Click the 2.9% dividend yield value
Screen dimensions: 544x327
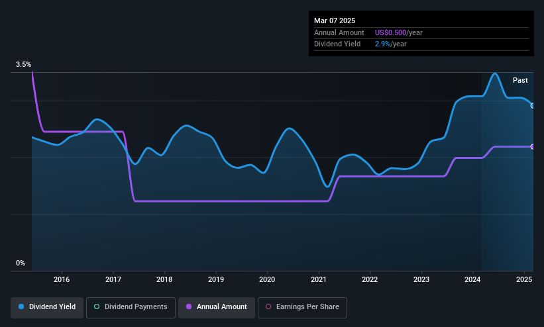[x=382, y=44]
